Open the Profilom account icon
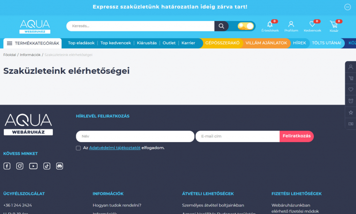 [x=291, y=24]
